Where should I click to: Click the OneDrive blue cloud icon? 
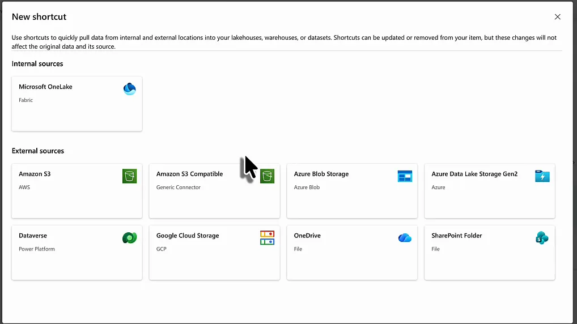pos(405,238)
